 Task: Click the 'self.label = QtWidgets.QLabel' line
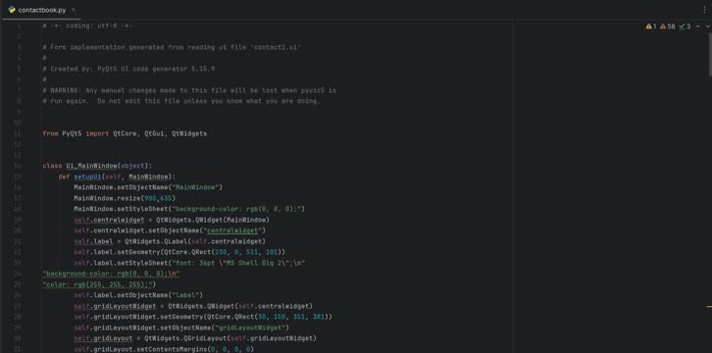click(x=170, y=241)
